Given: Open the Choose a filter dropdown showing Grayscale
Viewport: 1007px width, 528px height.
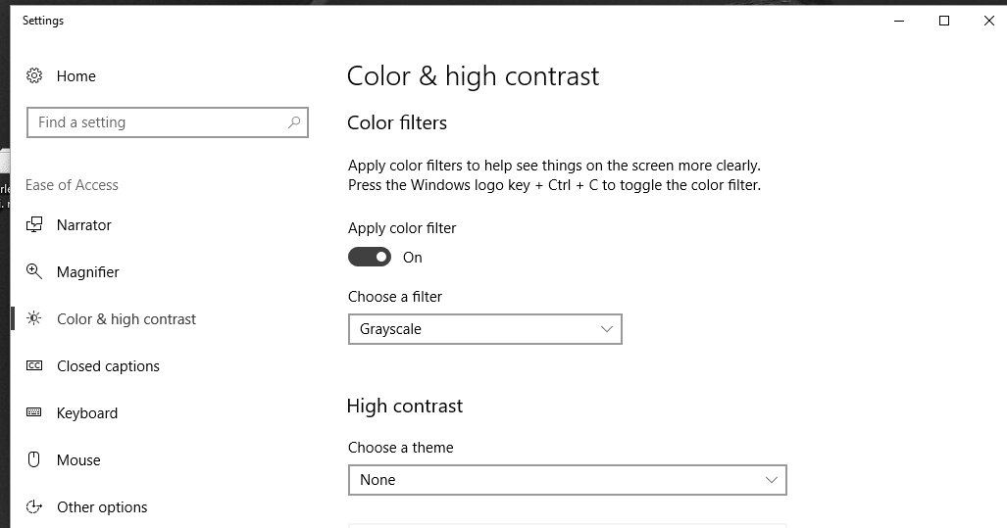Looking at the screenshot, I should (x=485, y=329).
